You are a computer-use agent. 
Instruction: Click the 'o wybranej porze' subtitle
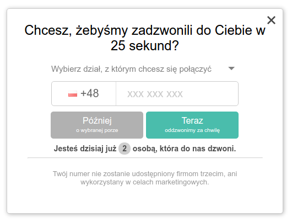[x=97, y=130]
